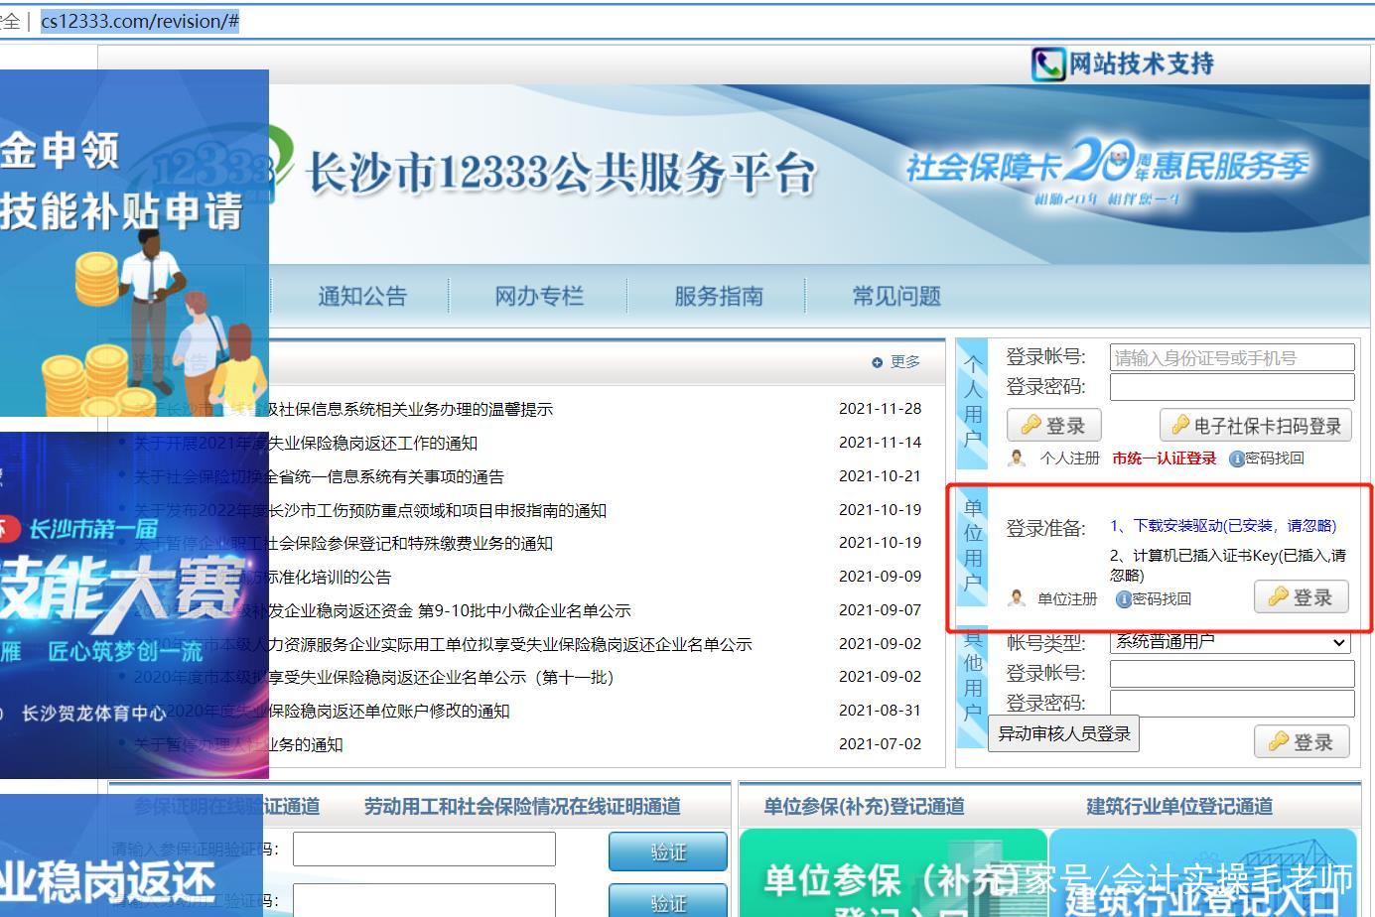Open notice 失业保险稳岗返还工作的通知
Screen dimensions: 1375x917
click(306, 443)
